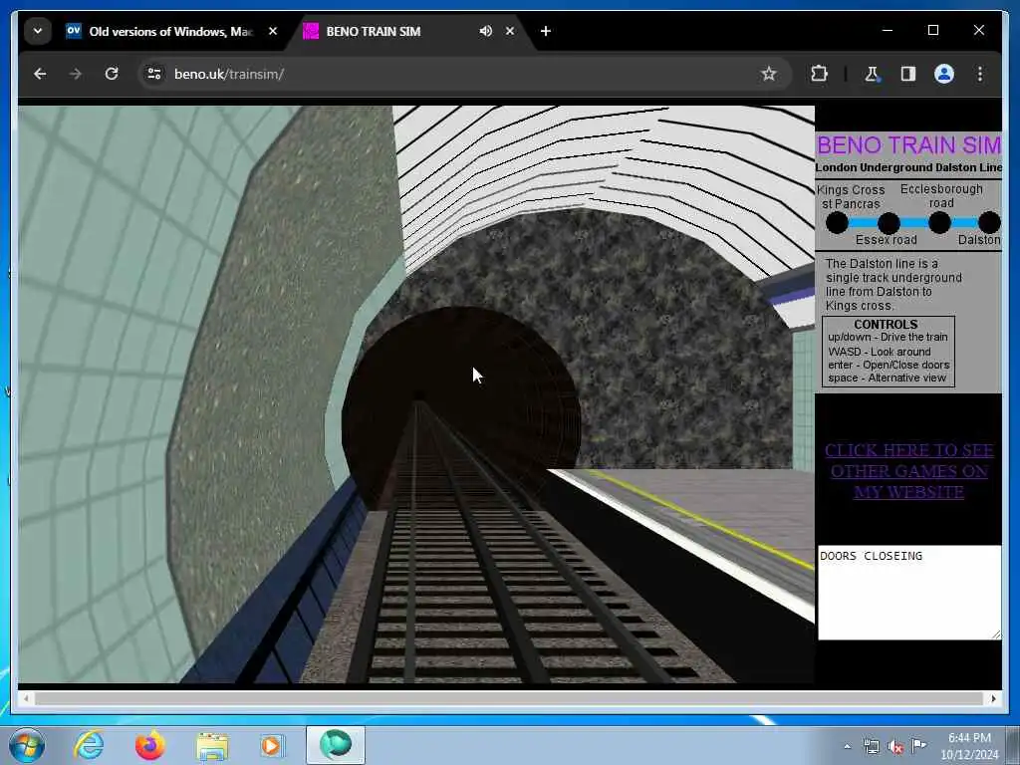Screen dimensions: 1020x765
Task: Open the Extensions puzzle icon
Action: 819,74
